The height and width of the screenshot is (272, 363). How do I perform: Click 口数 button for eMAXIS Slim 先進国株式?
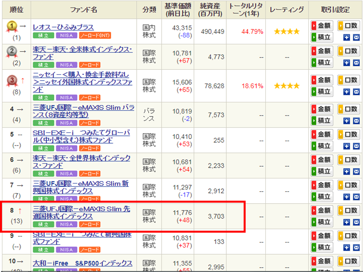pyautogui.click(x=349, y=211)
